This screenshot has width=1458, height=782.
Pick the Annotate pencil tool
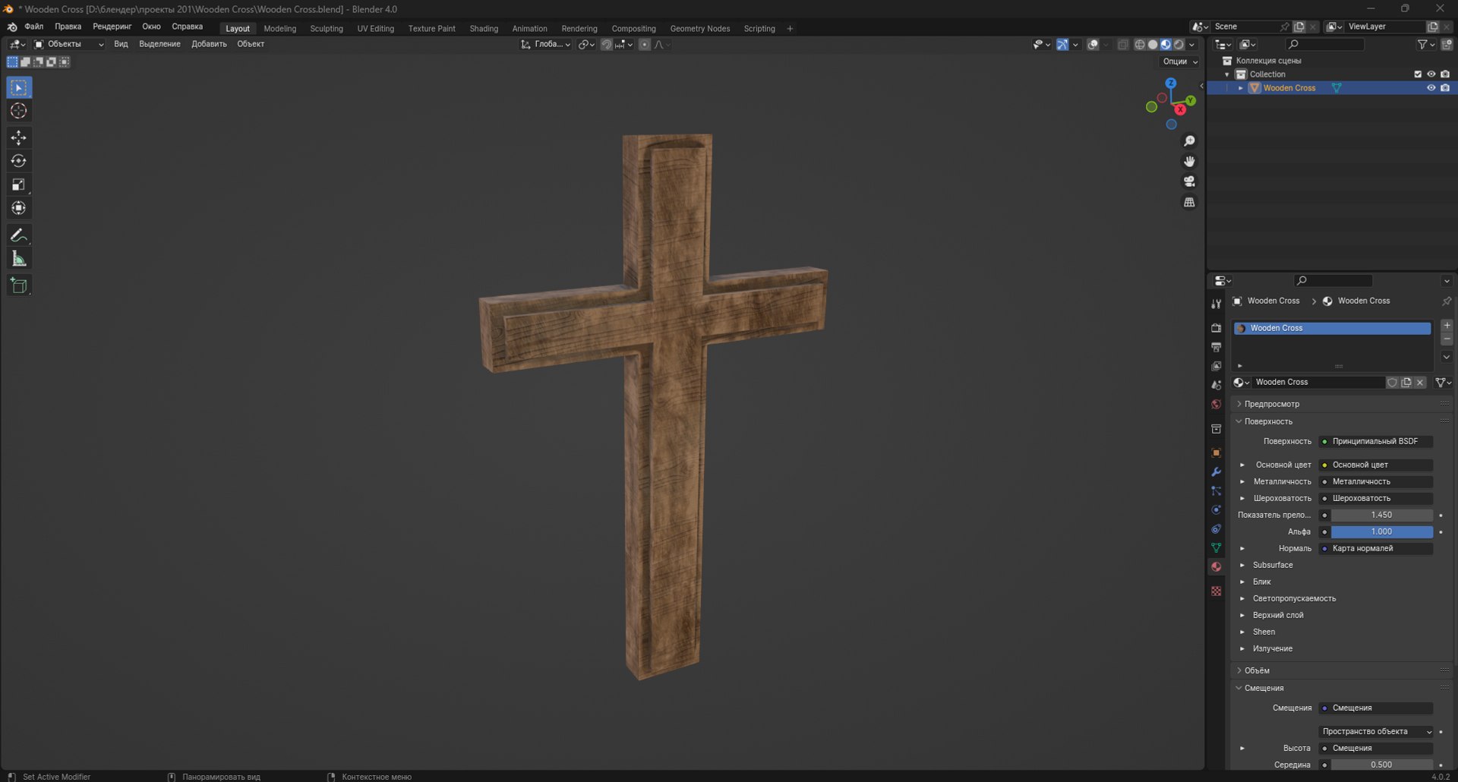pyautogui.click(x=19, y=235)
